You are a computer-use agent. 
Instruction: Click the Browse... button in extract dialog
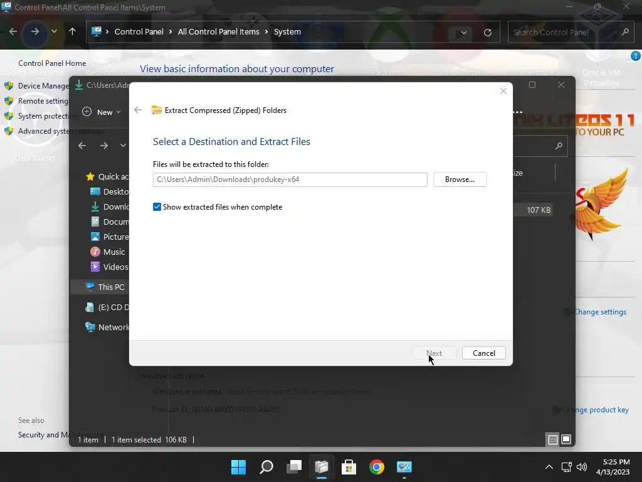coord(460,179)
